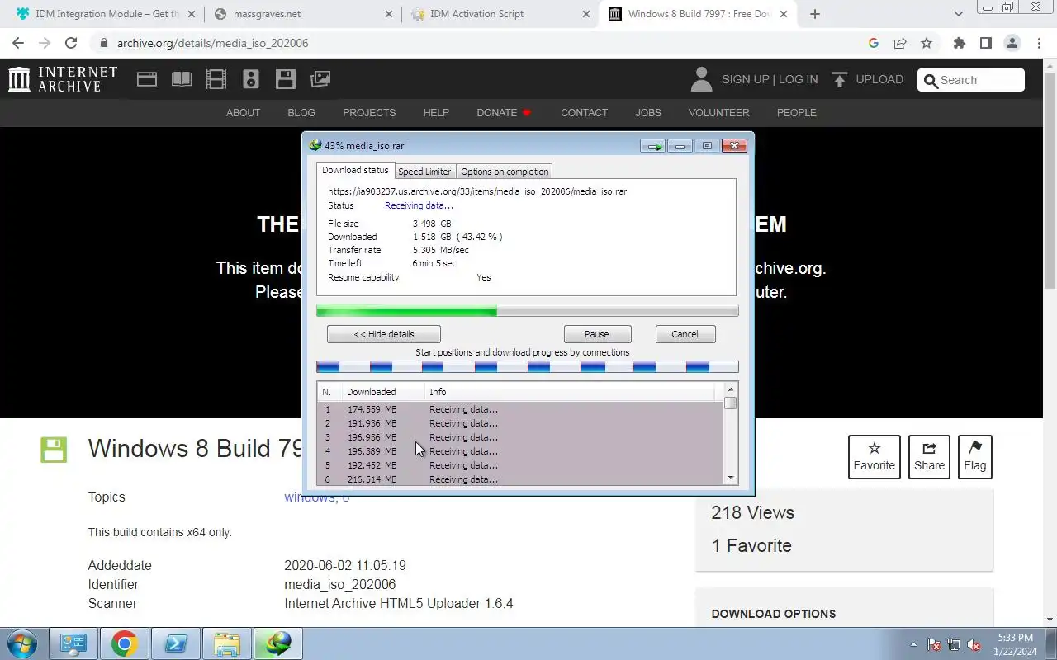Open the File Explorer taskbar icon
This screenshot has height=660, width=1057.
point(227,643)
